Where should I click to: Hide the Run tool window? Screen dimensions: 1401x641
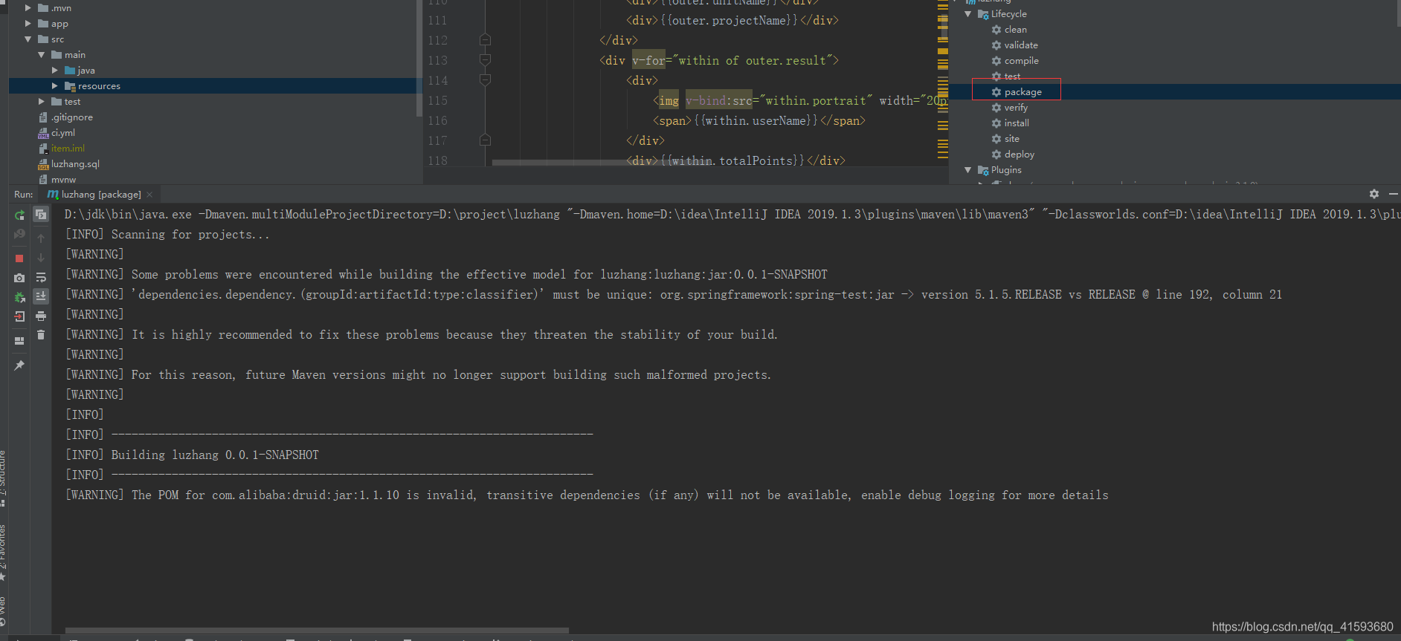[x=1394, y=194]
